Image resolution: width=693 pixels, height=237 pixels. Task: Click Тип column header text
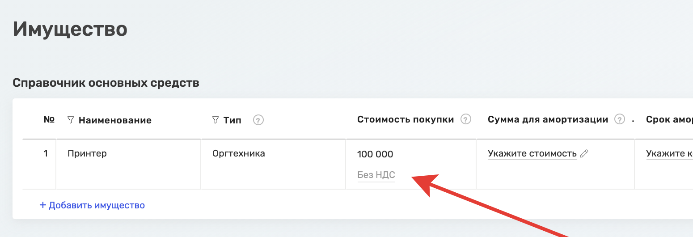click(232, 120)
